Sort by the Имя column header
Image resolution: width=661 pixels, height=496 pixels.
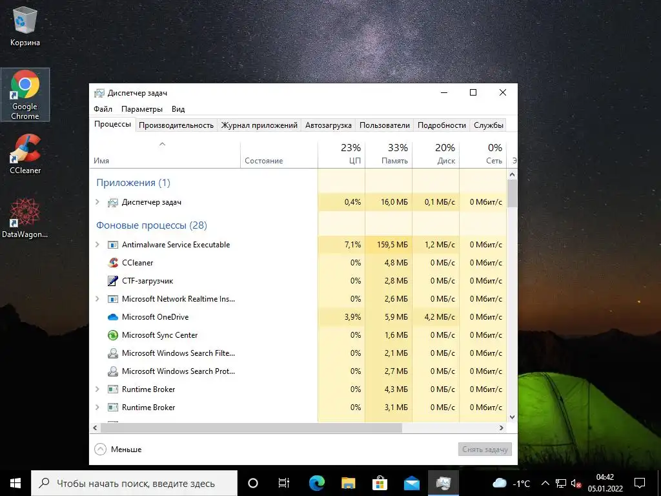(165, 154)
